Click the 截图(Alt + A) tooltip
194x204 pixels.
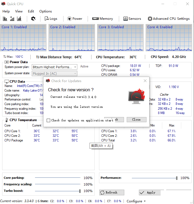click(101, 146)
